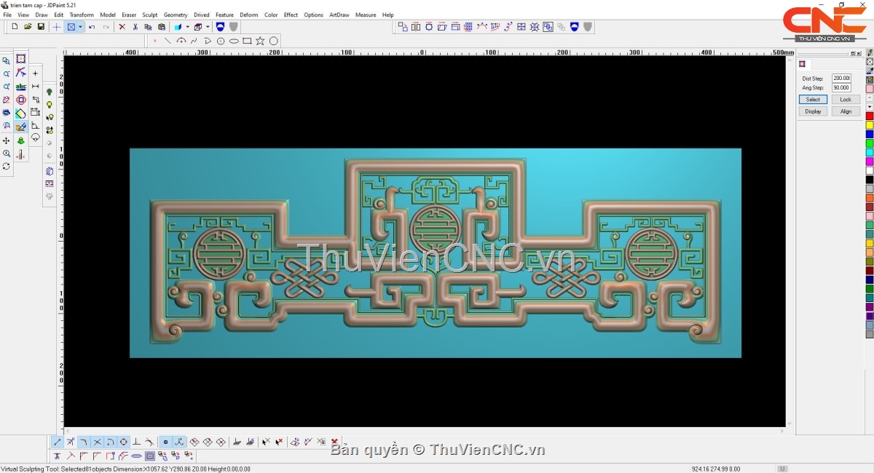Pick the red color swatch
Screen dimensions: 874x473
point(870,116)
